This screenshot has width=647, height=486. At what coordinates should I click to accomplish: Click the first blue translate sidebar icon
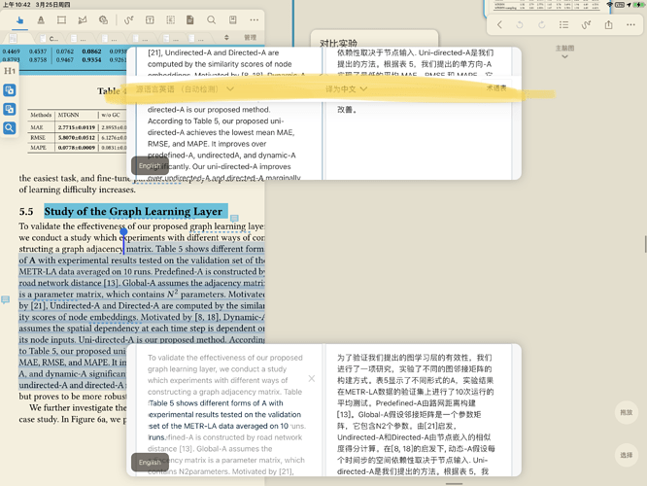pos(10,90)
